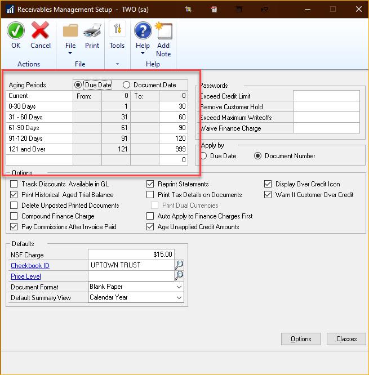Enable Delete Unposted Printed Documents

click(14, 205)
